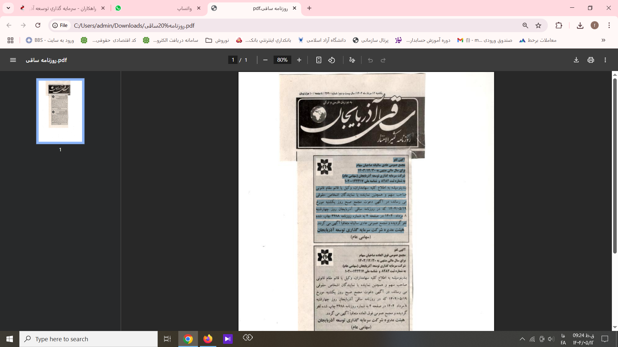Open Gmail صندوق ورودی bookmark

pyautogui.click(x=485, y=40)
